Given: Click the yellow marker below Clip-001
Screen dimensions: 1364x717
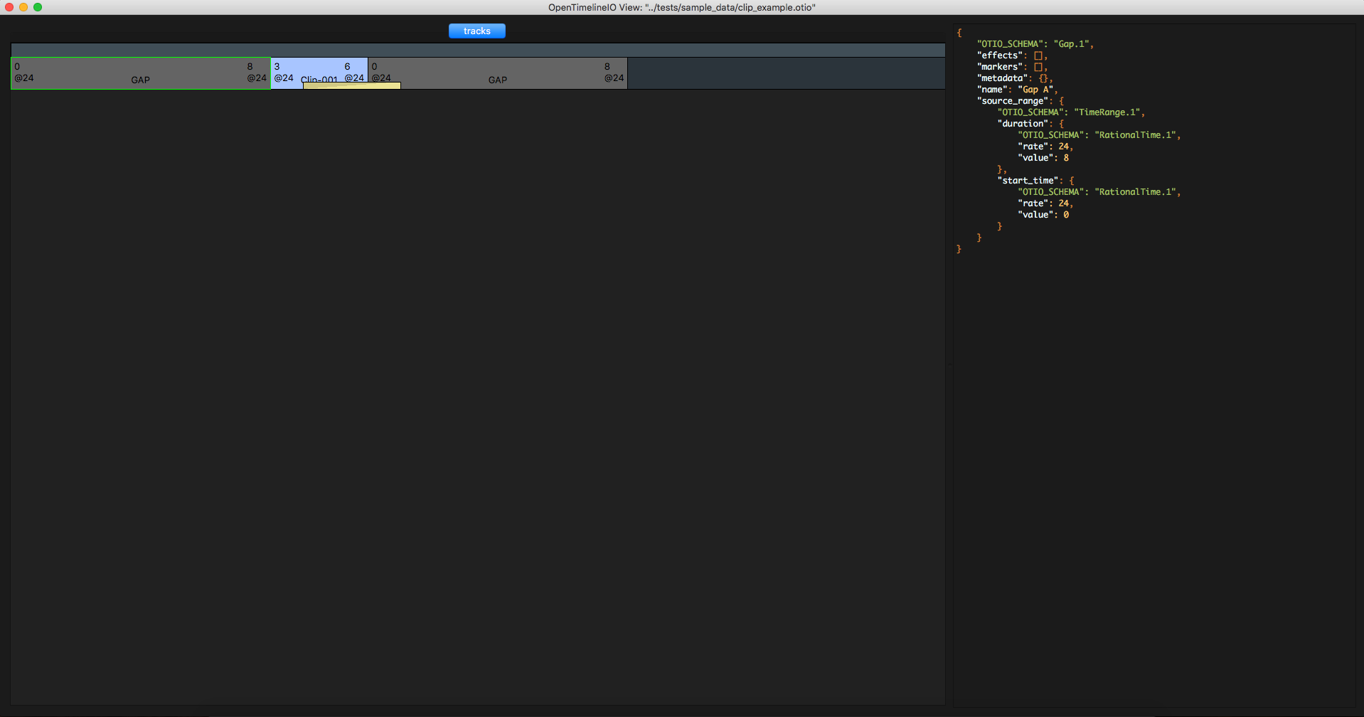Looking at the screenshot, I should tap(351, 85).
